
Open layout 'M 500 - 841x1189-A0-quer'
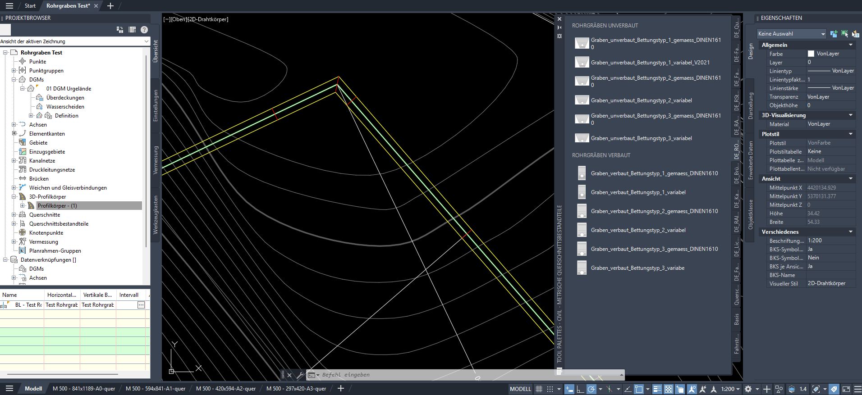tap(84, 389)
